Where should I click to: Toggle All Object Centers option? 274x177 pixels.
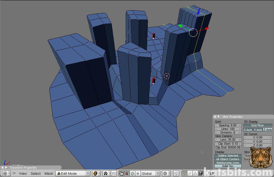tap(228, 159)
